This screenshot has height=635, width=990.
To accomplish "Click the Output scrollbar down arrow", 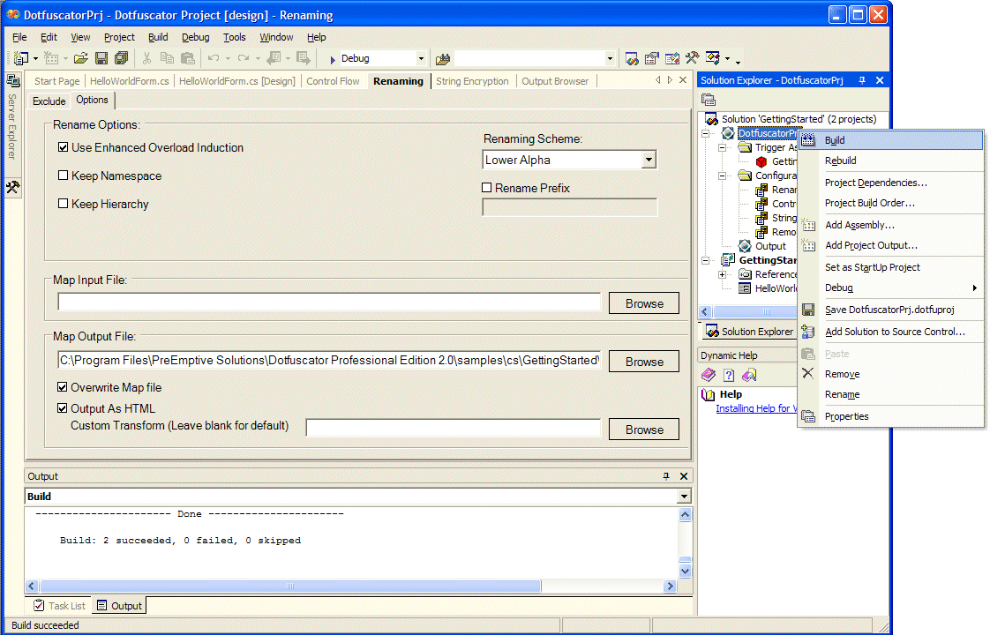I will pos(685,571).
